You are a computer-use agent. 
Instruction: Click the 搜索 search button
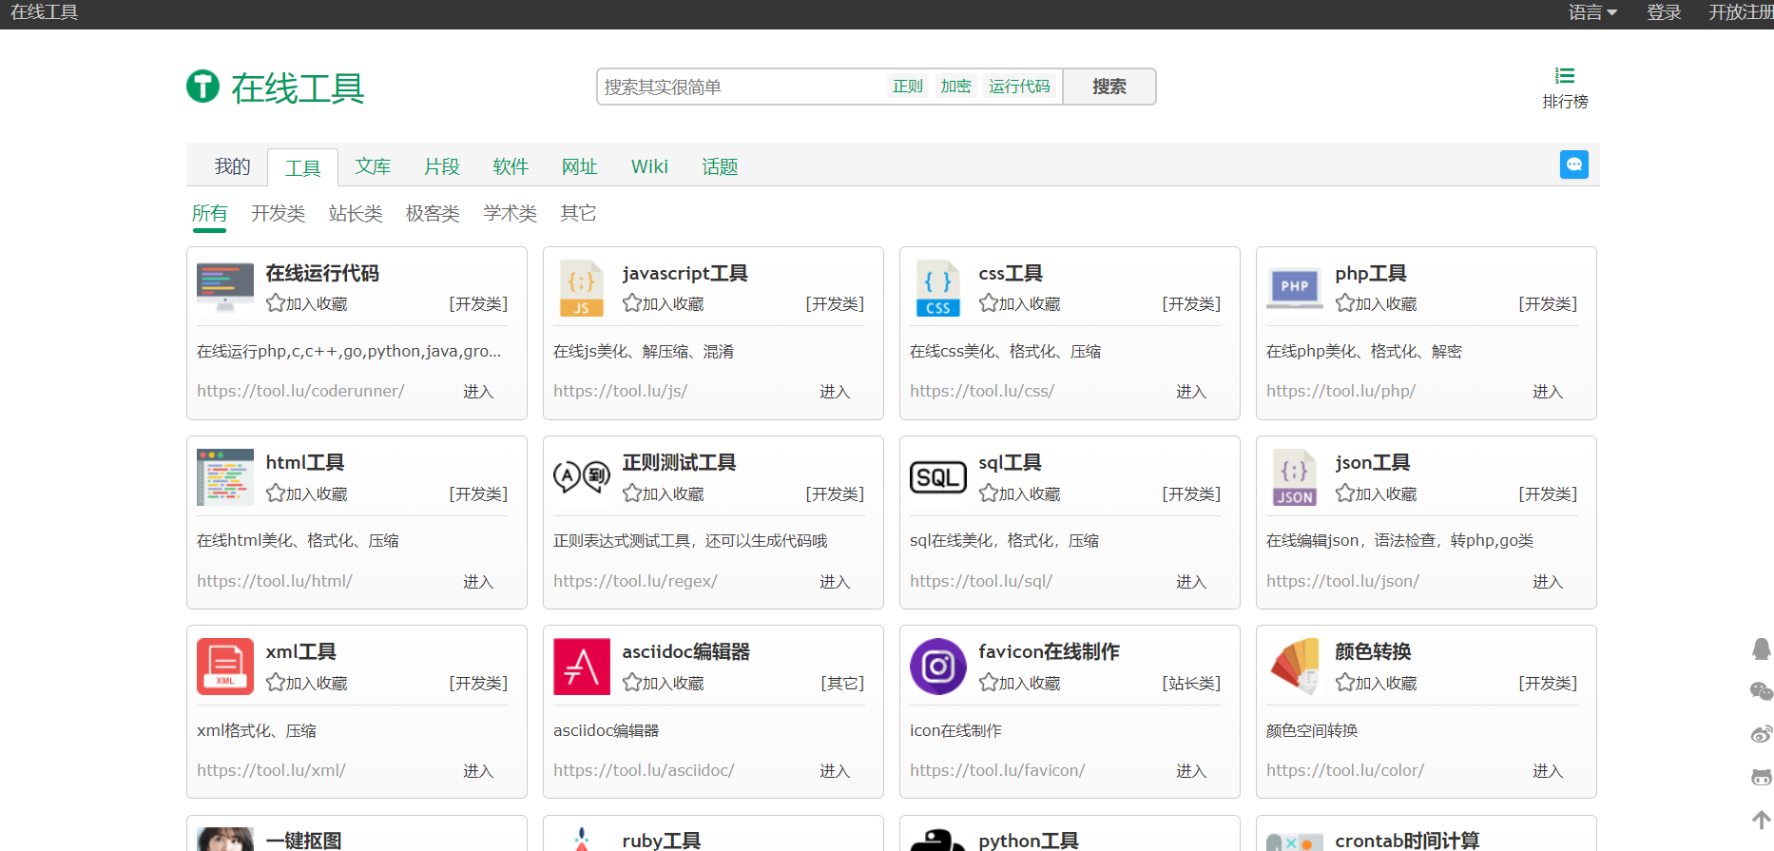click(x=1109, y=87)
